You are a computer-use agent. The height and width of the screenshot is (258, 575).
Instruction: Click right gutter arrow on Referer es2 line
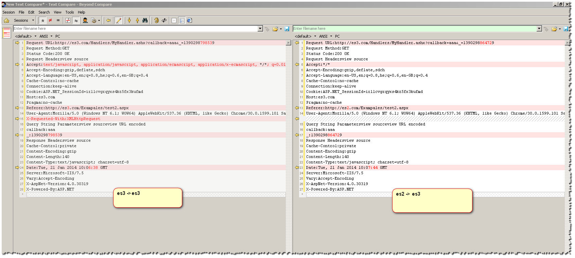tap(297, 108)
